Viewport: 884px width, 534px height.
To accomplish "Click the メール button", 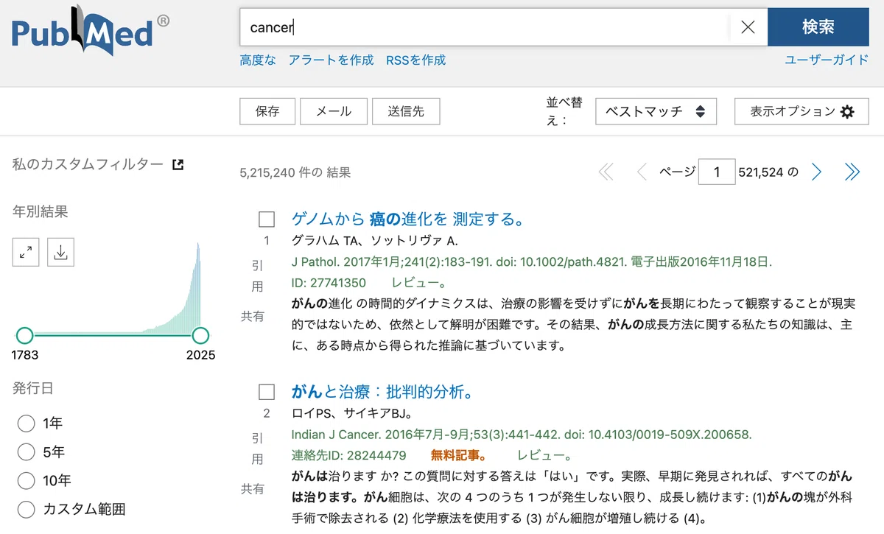I will [333, 111].
